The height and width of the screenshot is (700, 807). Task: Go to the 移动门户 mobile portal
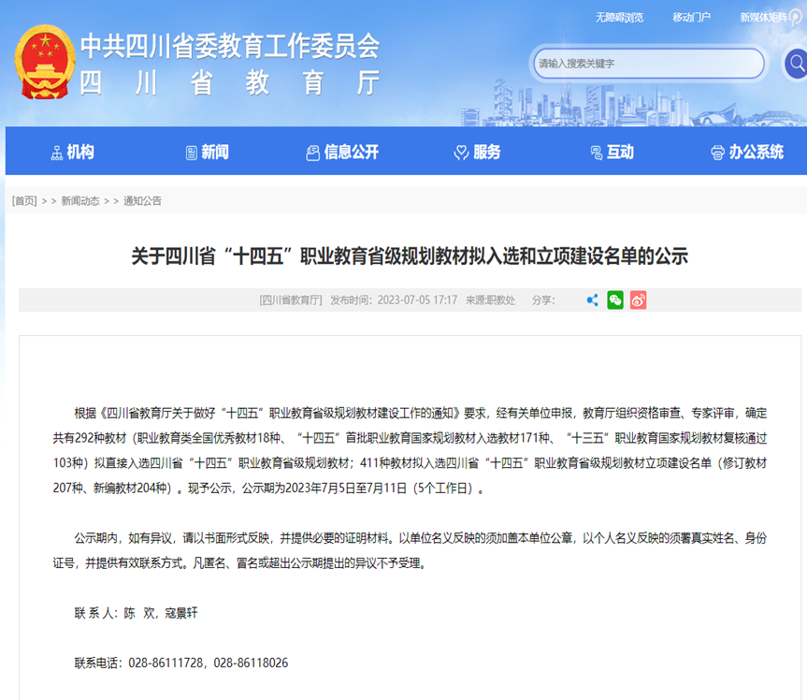(691, 17)
